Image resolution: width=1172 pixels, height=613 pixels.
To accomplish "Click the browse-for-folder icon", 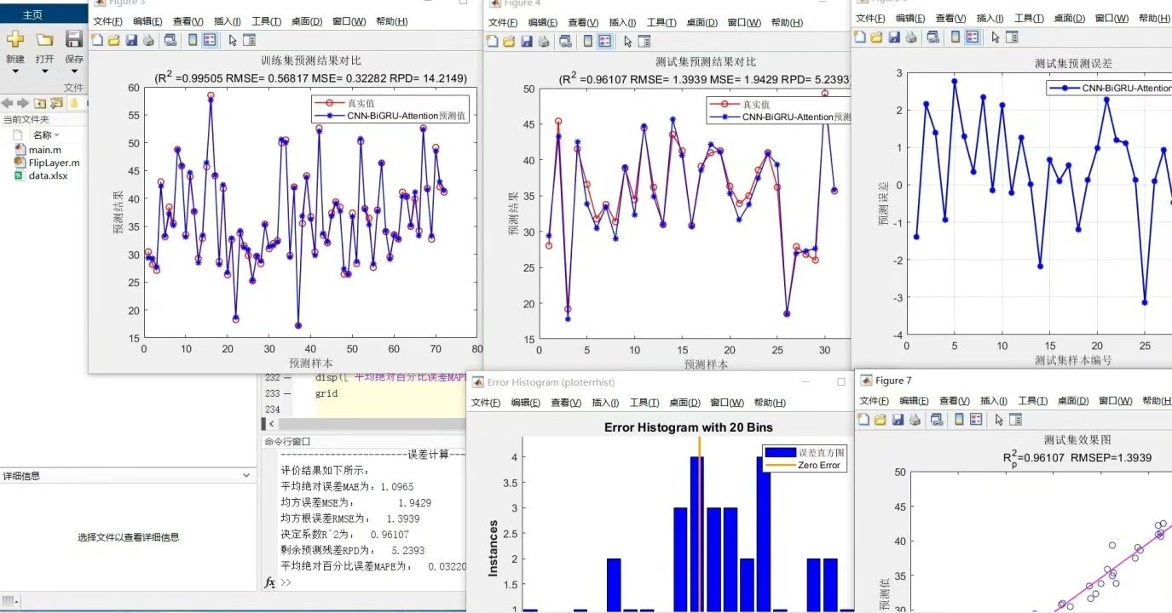I will tap(56, 104).
